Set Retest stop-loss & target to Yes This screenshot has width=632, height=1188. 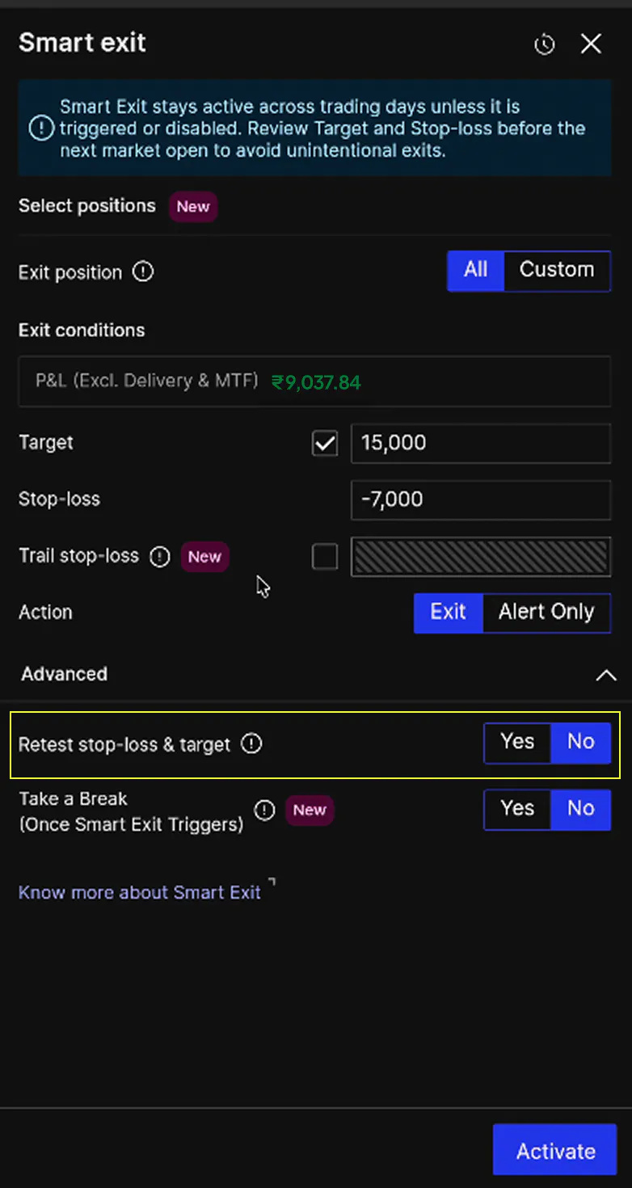(517, 742)
